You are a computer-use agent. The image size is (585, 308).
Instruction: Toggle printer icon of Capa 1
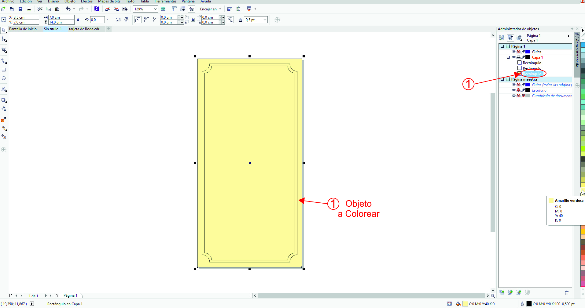(x=518, y=57)
